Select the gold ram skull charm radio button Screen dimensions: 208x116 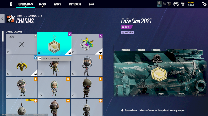pyautogui.click(x=8, y=74)
